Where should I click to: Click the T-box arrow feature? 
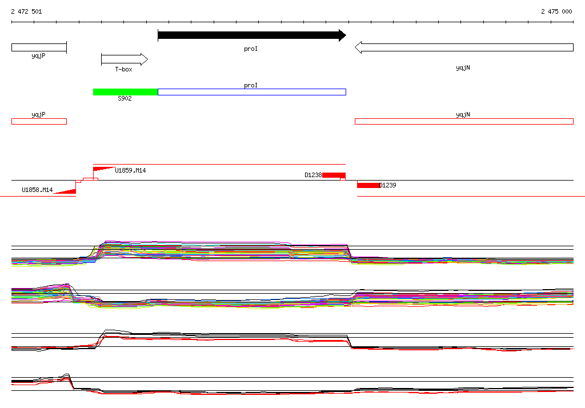point(125,59)
